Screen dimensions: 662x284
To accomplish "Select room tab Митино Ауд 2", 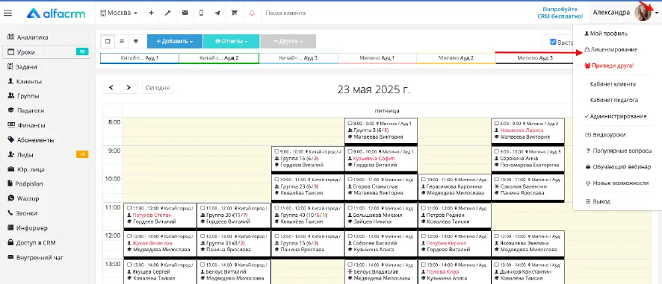I will [456, 57].
